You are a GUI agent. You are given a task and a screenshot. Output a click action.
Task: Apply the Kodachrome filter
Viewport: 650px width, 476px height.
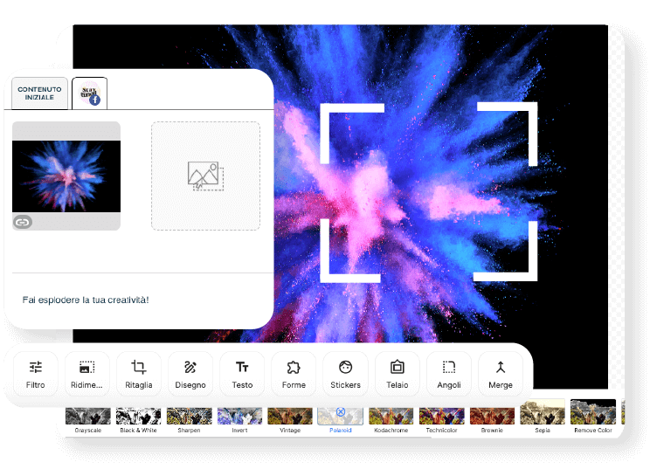391,420
